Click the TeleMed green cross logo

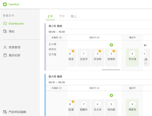[5, 4]
